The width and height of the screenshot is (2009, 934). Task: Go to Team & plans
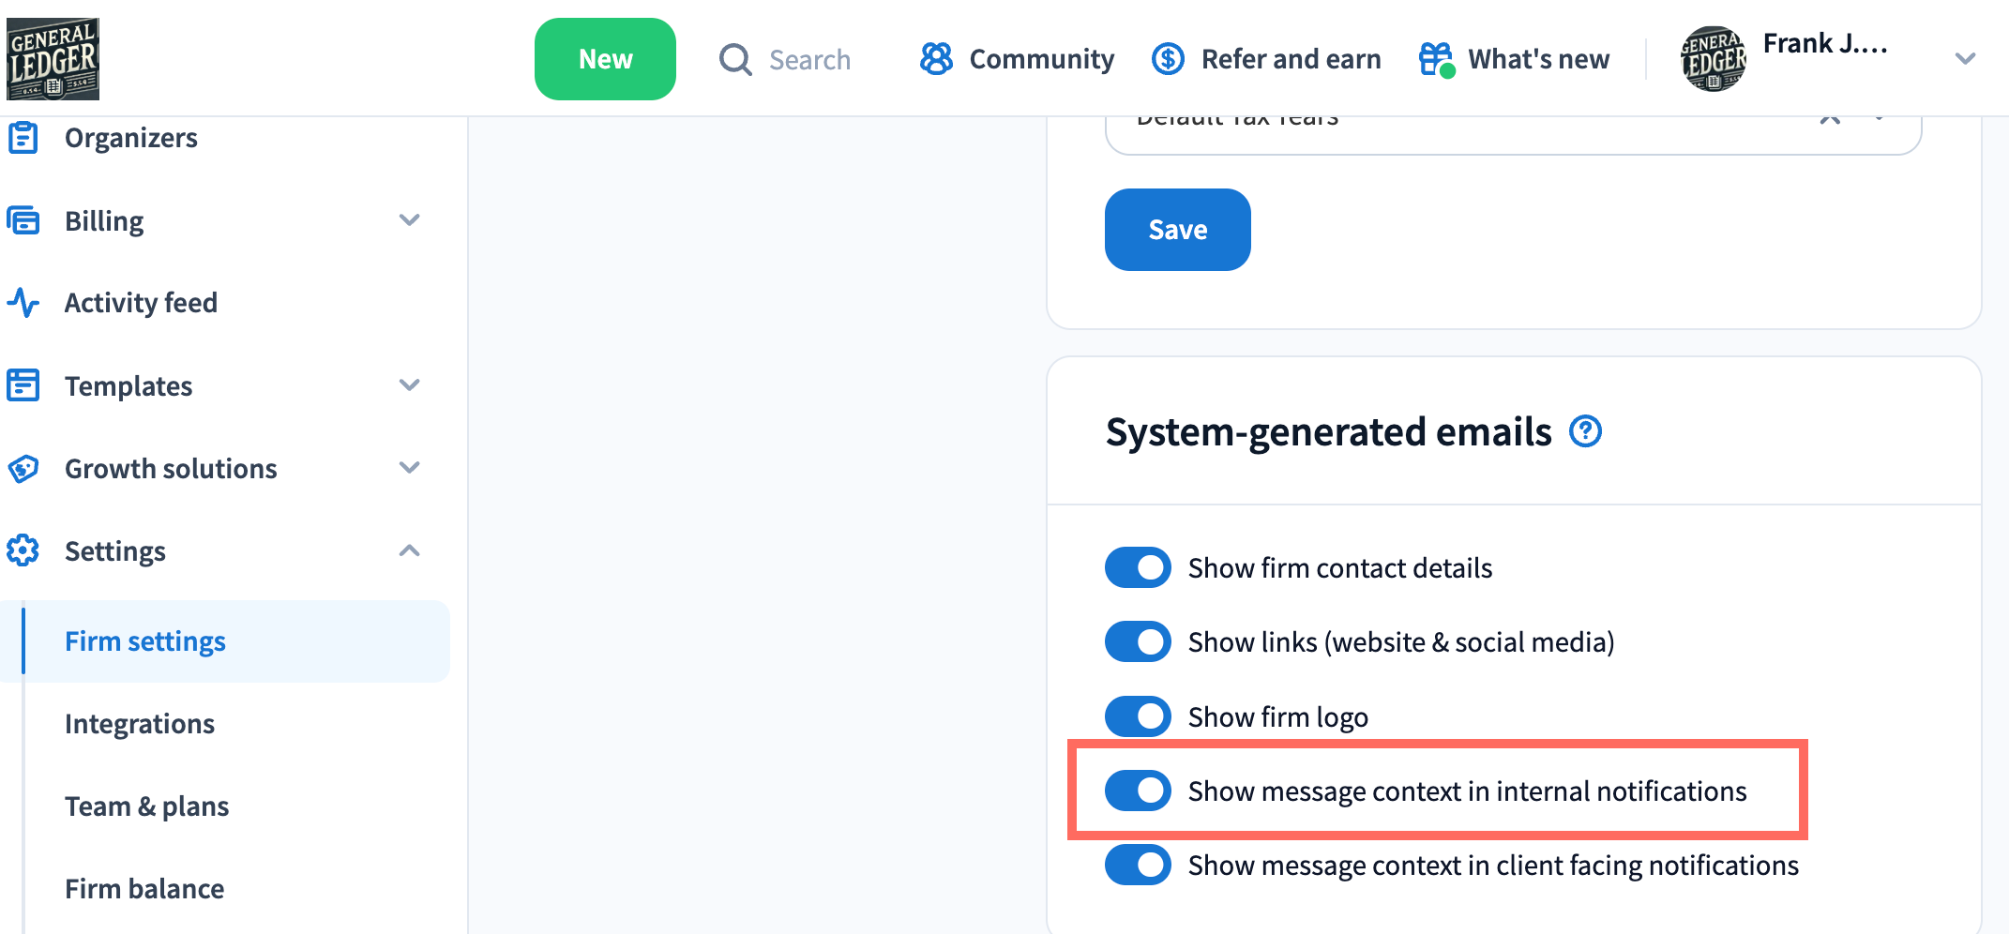146,806
